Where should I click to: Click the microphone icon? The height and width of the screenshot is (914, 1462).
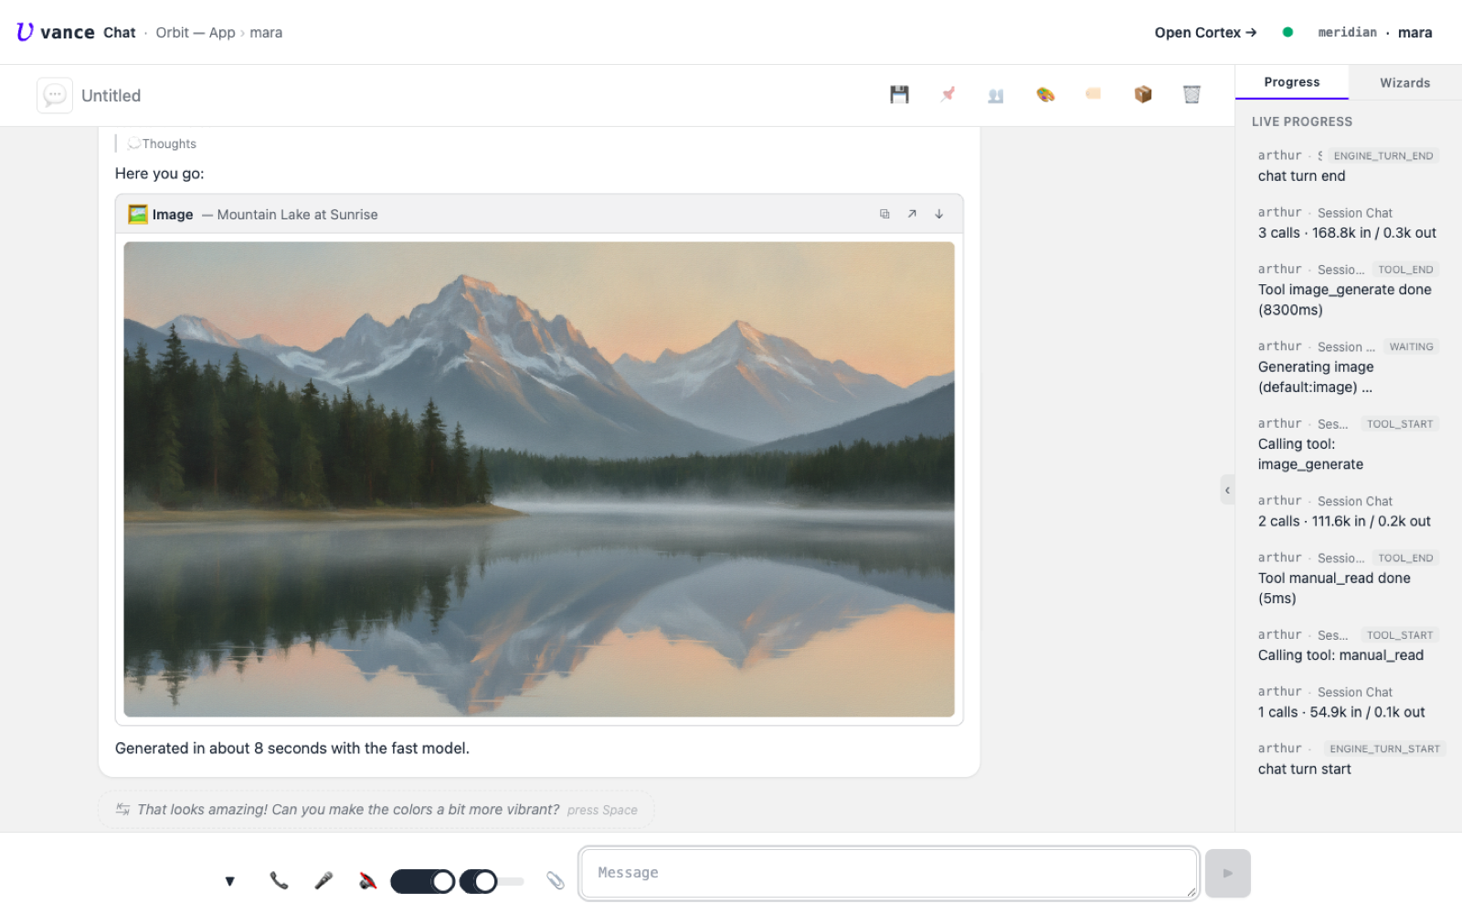pos(323,881)
